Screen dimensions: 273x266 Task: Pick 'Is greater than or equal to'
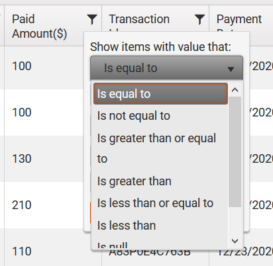coord(160,148)
